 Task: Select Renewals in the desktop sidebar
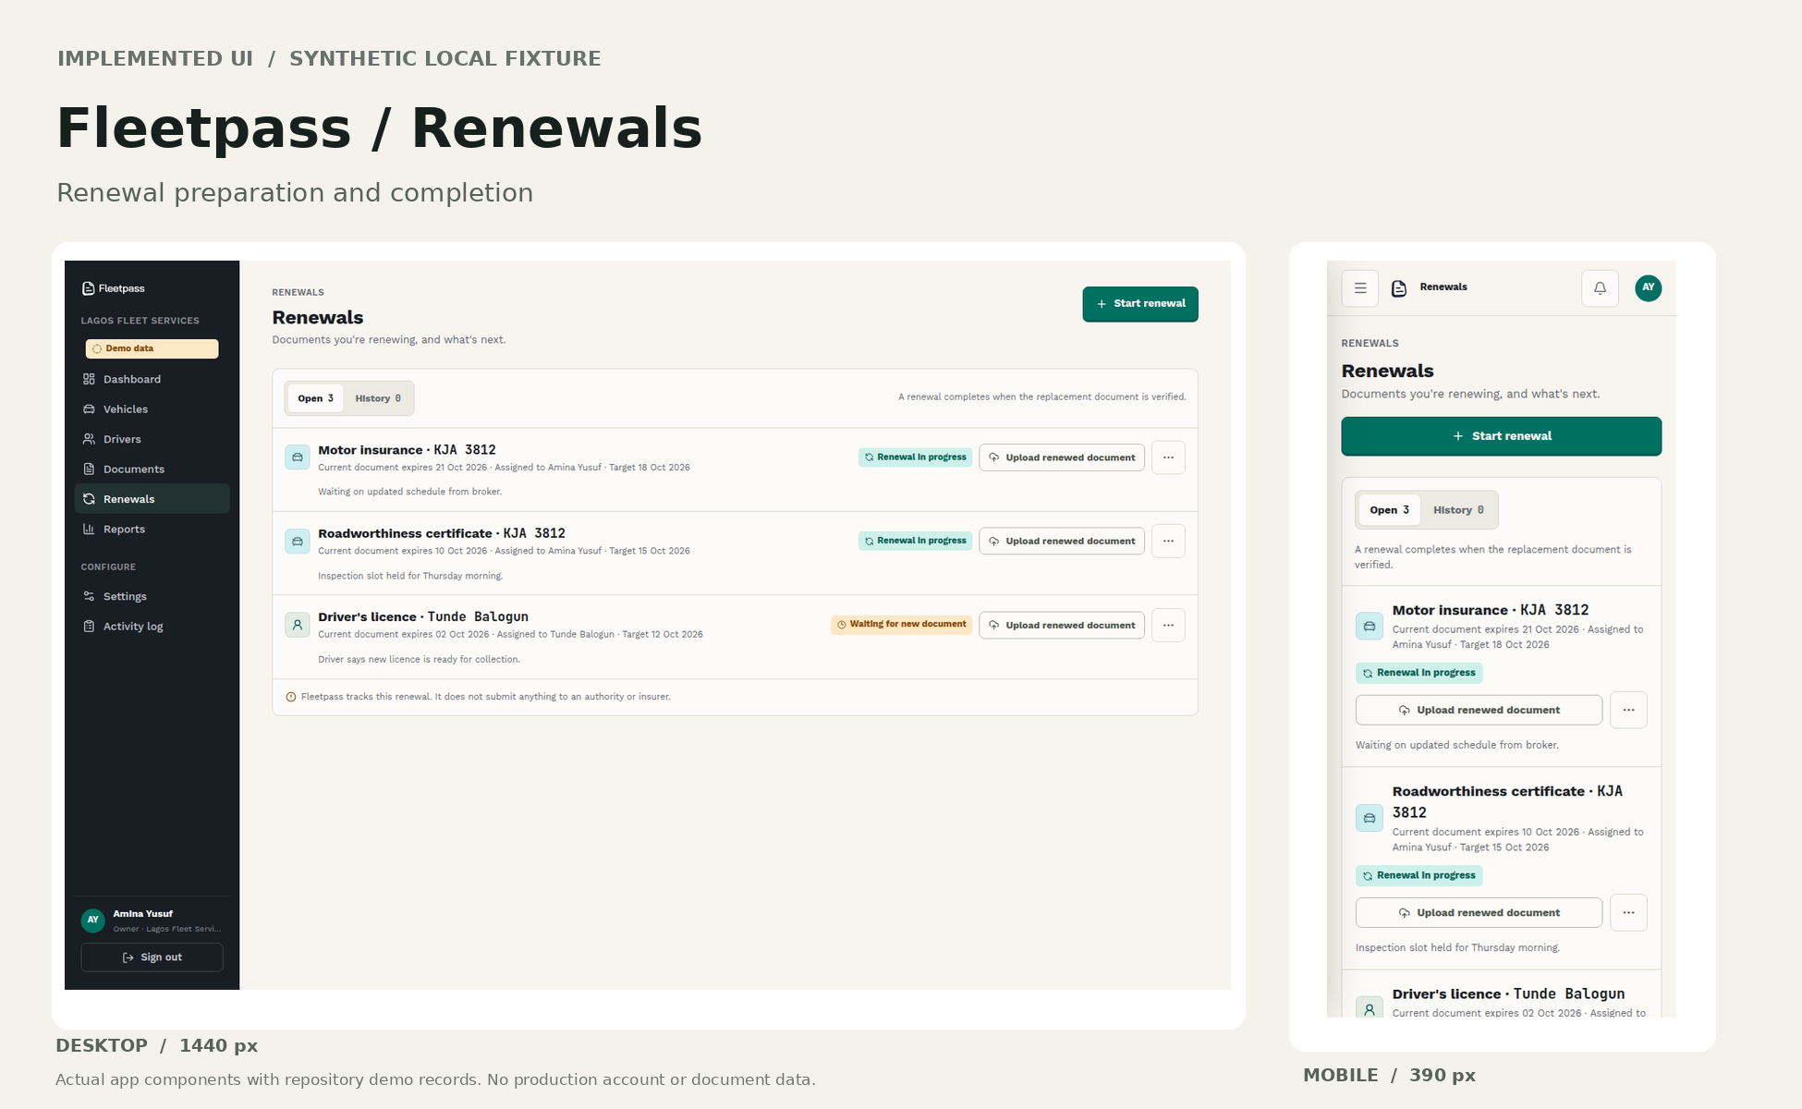(x=152, y=499)
